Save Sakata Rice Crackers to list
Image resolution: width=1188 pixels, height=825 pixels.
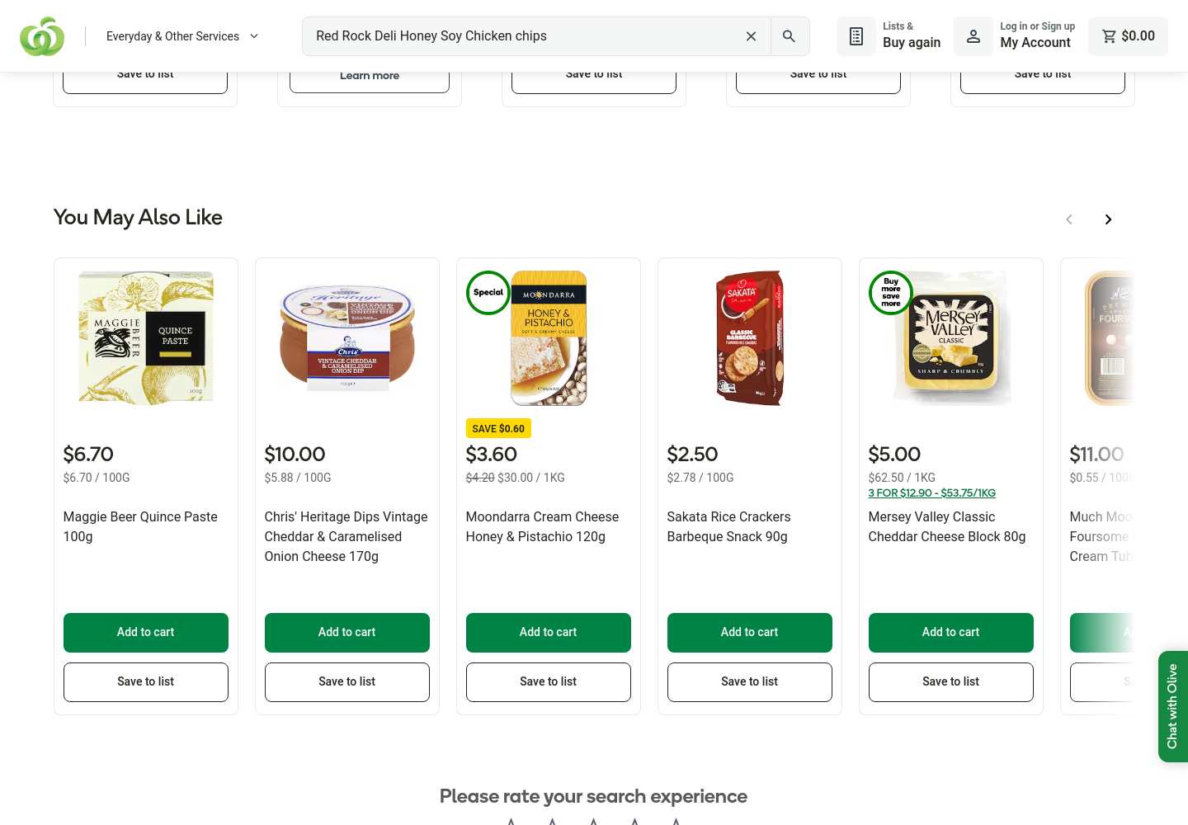coord(750,682)
